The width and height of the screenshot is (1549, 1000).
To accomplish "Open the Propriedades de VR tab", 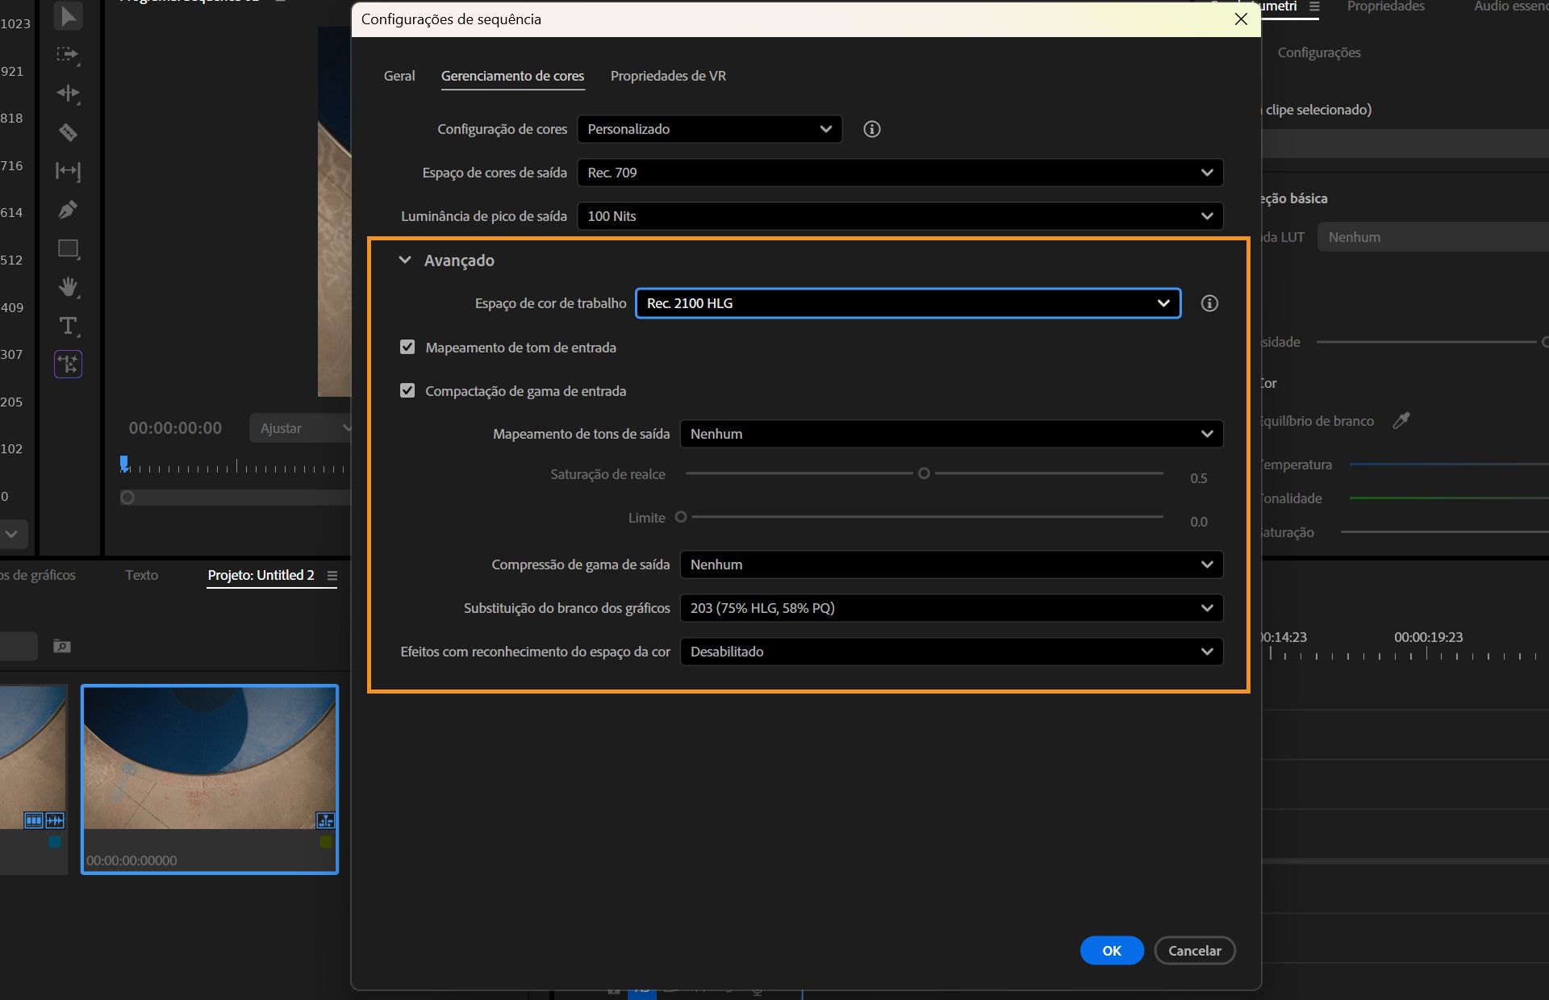I will 668,76.
